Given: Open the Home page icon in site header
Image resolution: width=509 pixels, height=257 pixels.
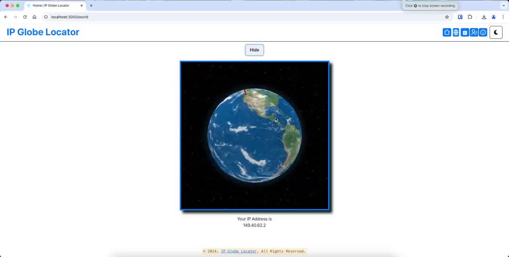Looking at the screenshot, I should tap(447, 33).
